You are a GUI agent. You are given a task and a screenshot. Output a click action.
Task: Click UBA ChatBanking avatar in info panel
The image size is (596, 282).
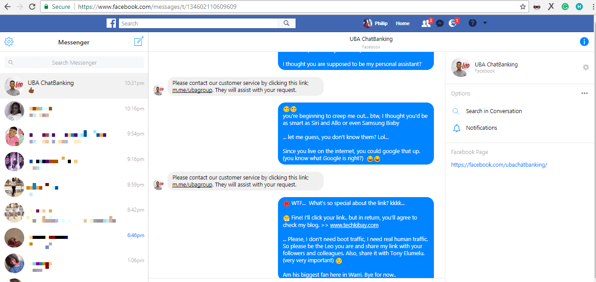461,67
